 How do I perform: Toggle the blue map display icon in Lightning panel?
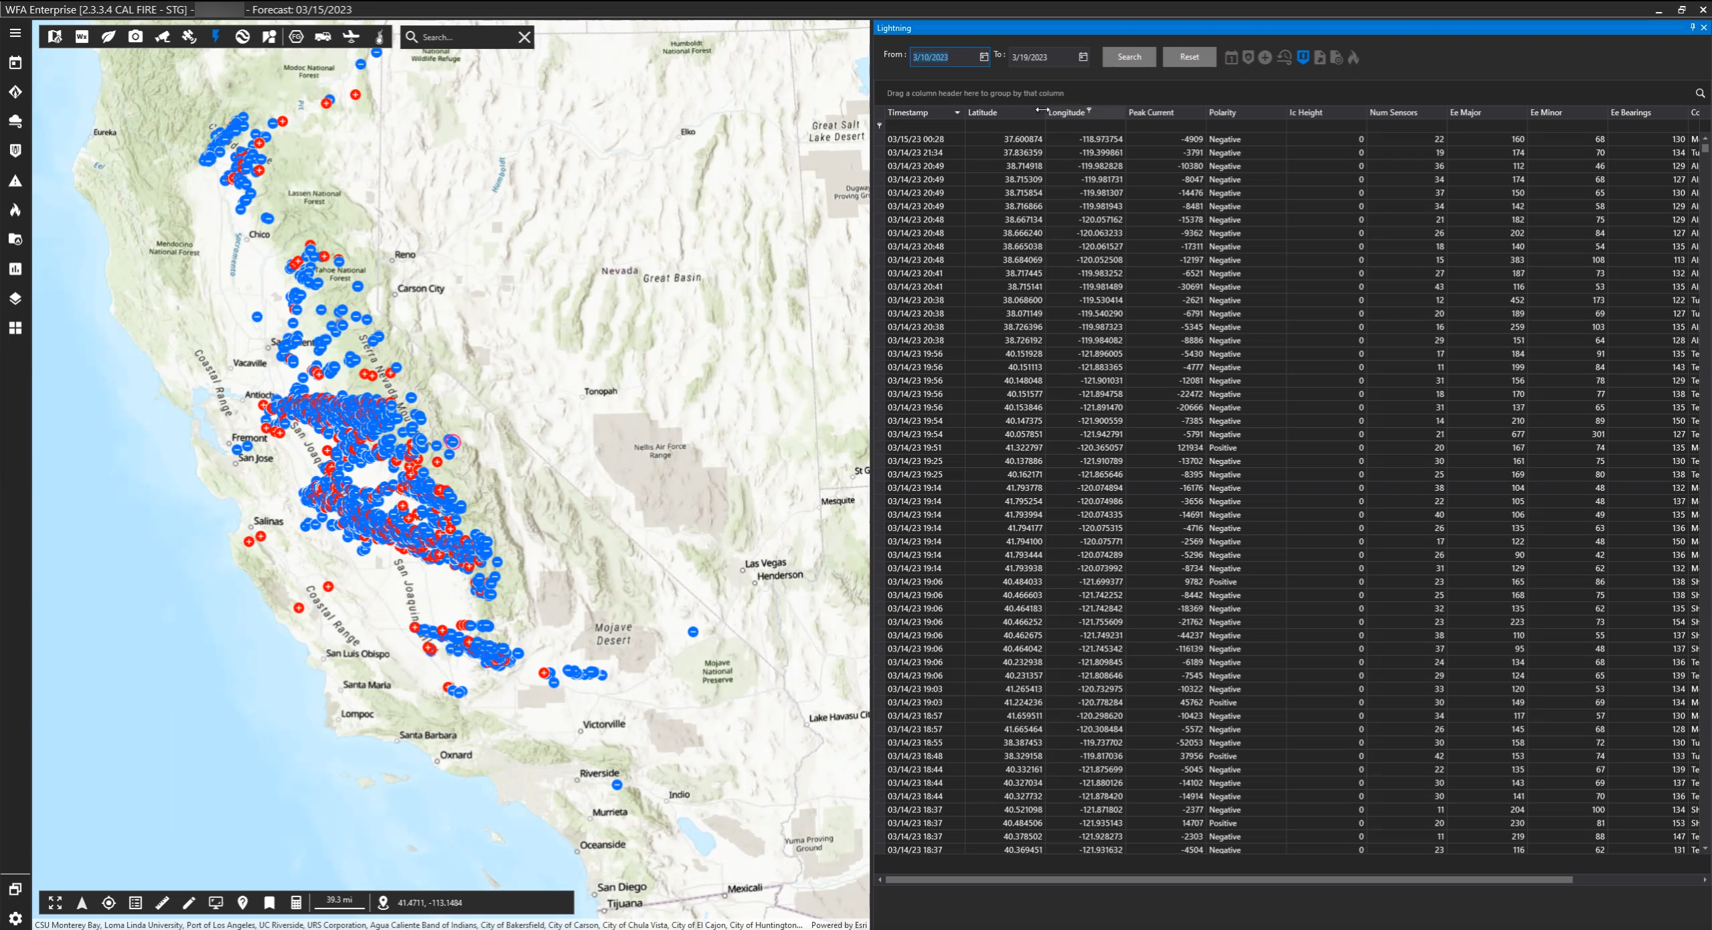pos(1302,58)
